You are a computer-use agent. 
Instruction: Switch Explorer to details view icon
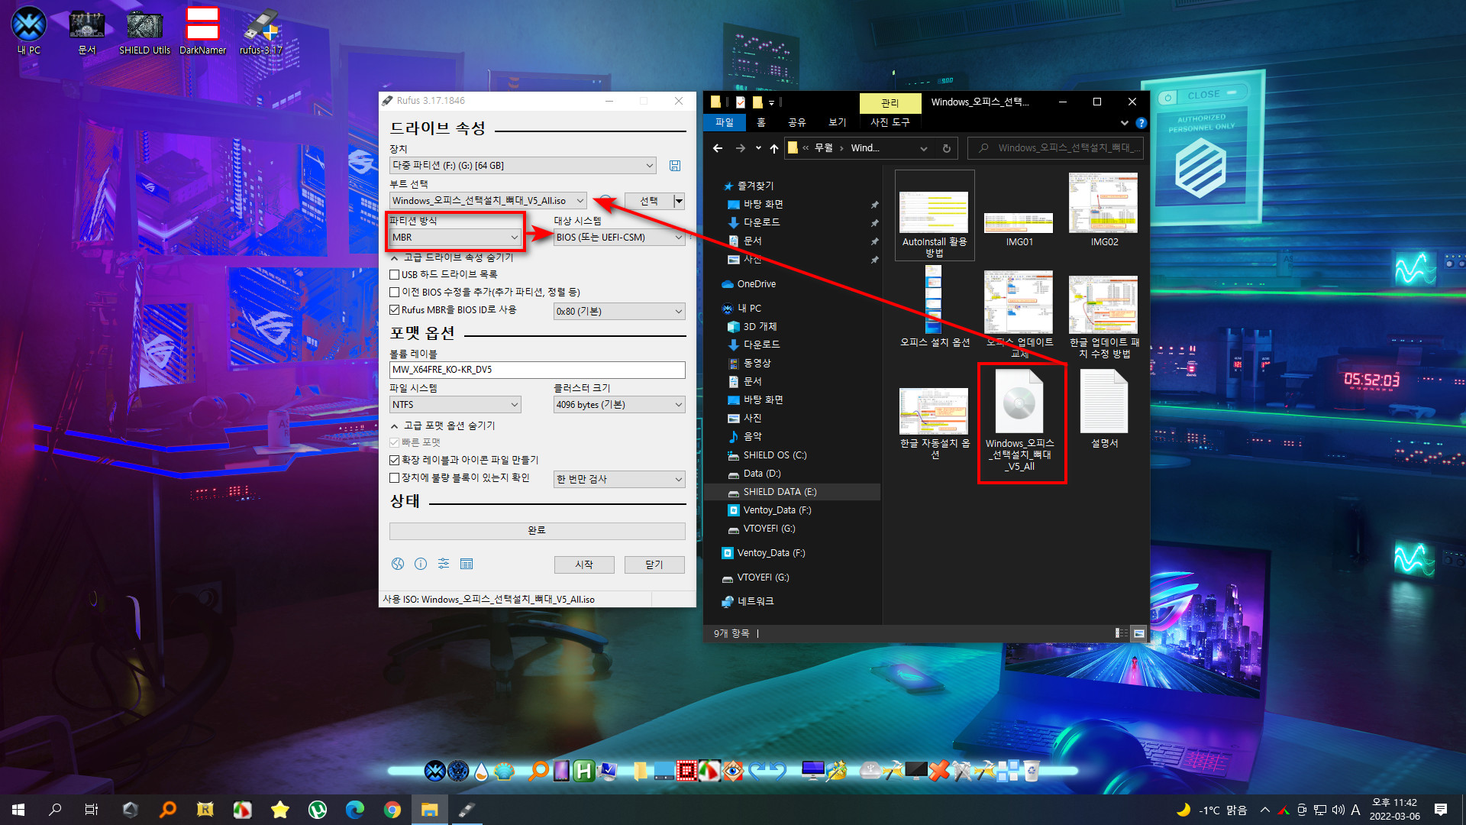click(1121, 633)
